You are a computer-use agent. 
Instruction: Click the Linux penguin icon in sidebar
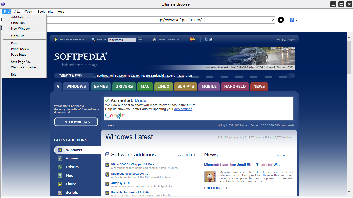60,184
